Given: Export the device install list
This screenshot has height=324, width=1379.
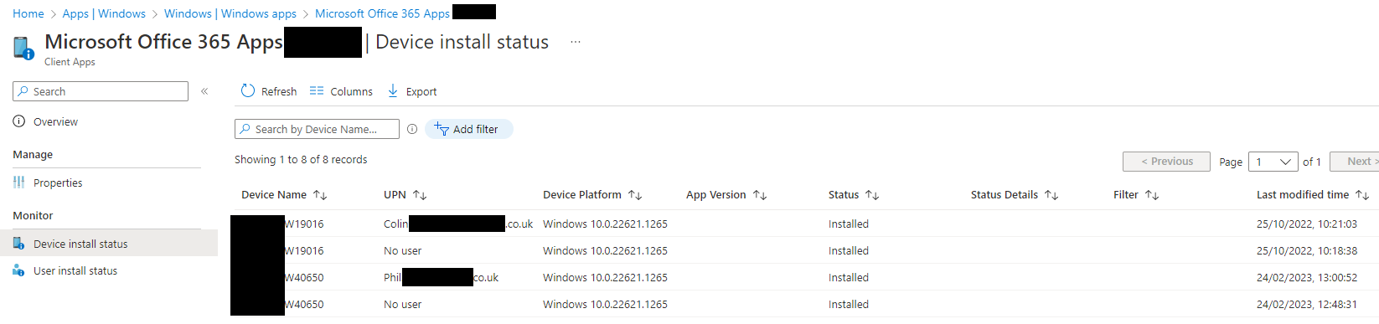Looking at the screenshot, I should click(x=412, y=91).
